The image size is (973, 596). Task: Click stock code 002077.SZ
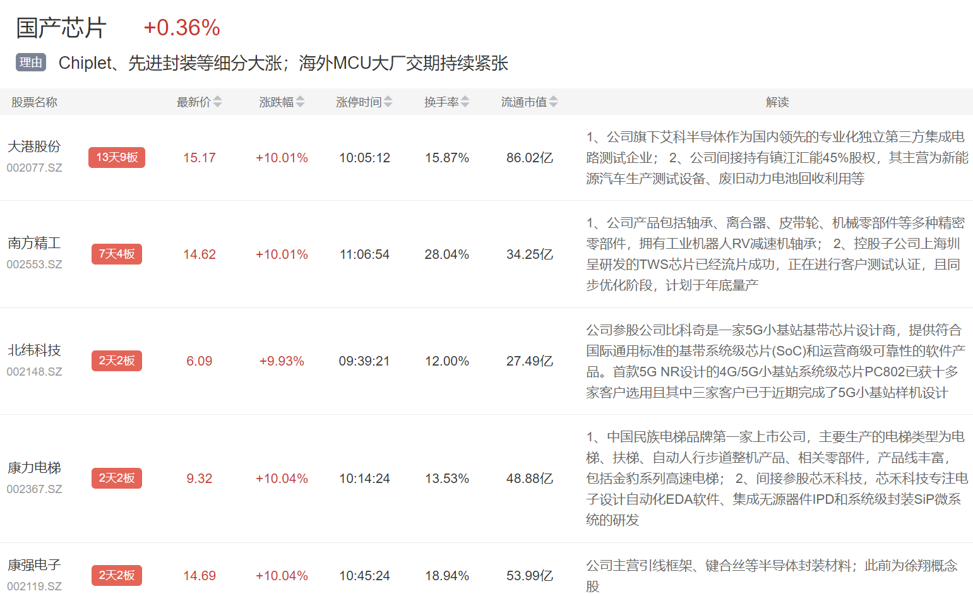coord(34,168)
